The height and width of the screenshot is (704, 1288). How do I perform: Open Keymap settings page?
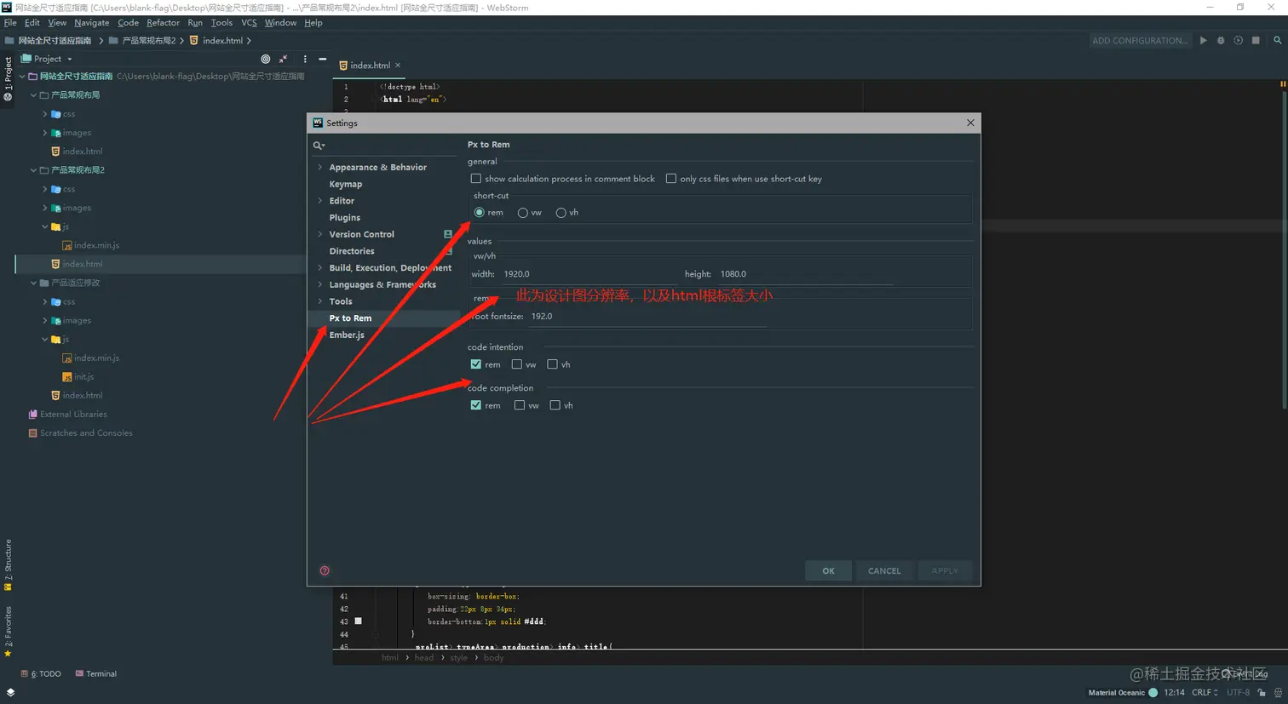click(x=346, y=184)
